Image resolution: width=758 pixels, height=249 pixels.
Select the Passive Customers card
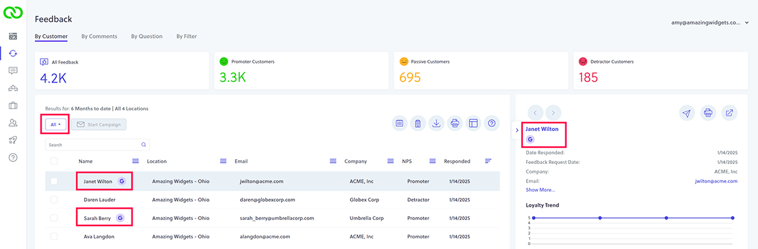481,70
